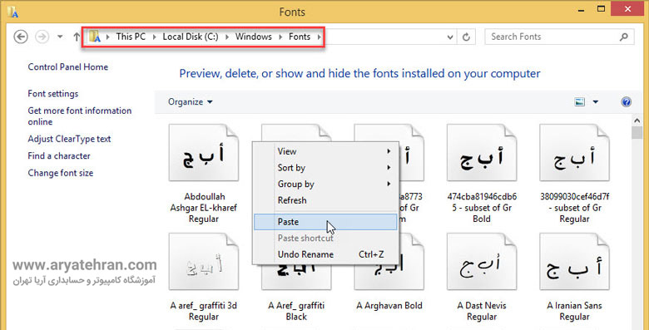
Task: Go up one folder level
Action: 77,37
